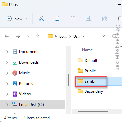Image resolution: width=122 pixels, height=122 pixels.
Task: Expand the Pictures tree node
Action: (x=7, y=84)
